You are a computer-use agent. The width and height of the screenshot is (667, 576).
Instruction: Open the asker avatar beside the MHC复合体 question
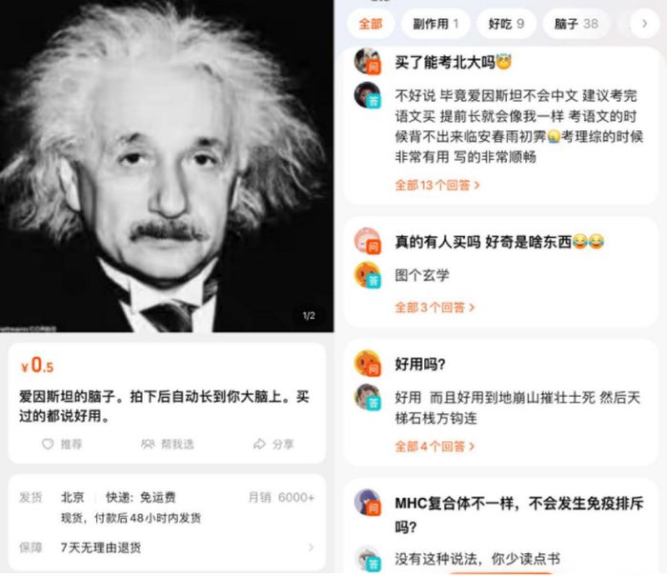367,503
